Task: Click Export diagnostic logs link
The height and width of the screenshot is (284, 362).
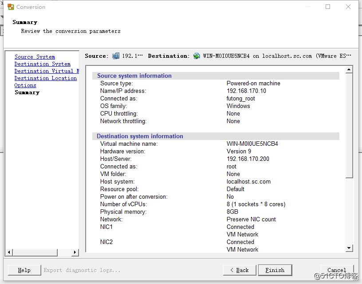Action: point(82,270)
